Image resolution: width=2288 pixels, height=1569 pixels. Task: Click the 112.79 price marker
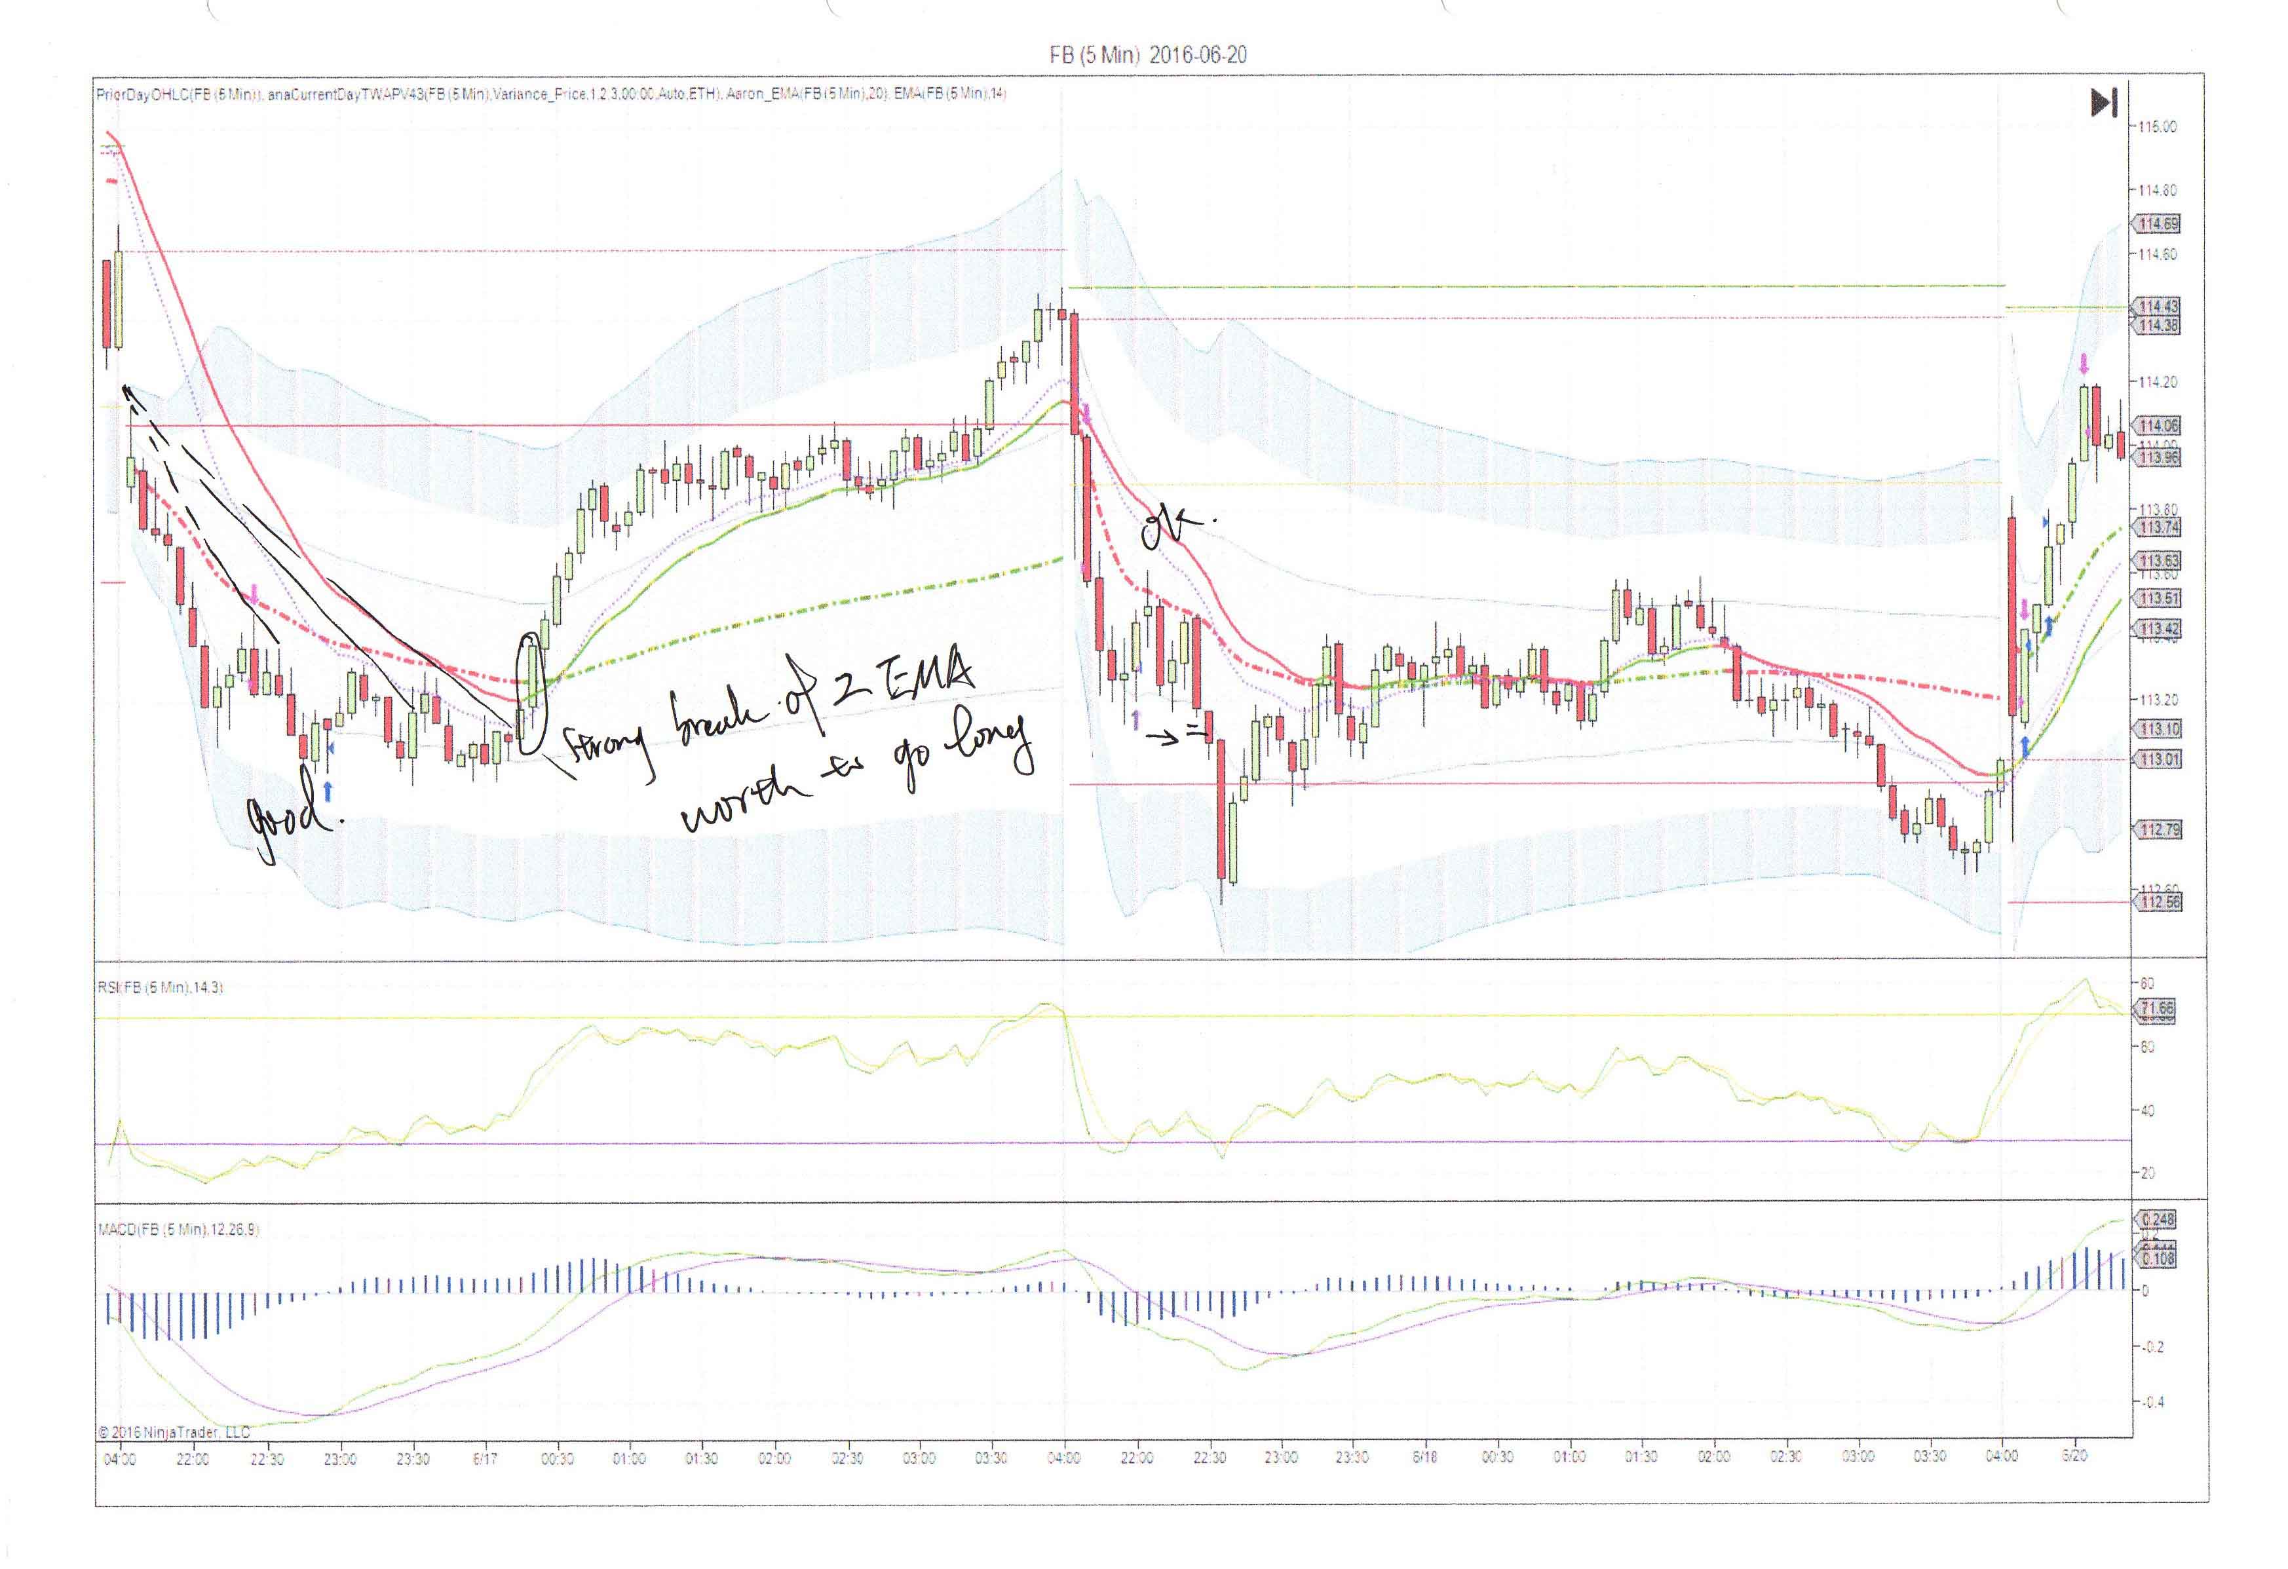point(2157,830)
